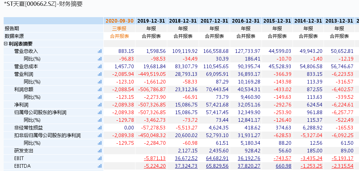Collapse the 利润表摘要 section
The image size is (359, 171).
coord(6,44)
